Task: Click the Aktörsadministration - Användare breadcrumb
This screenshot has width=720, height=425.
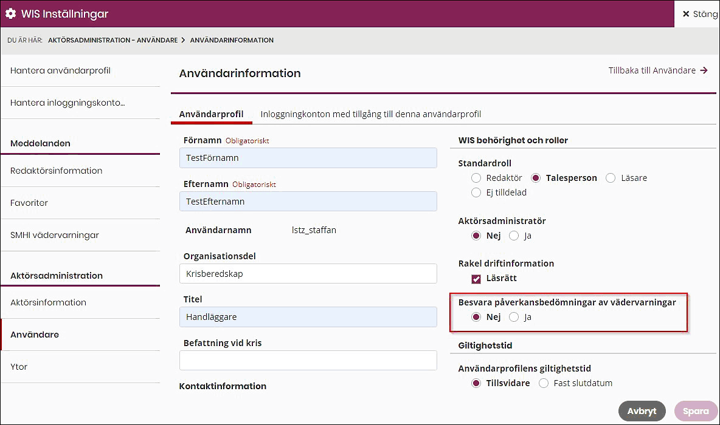Action: coord(112,40)
